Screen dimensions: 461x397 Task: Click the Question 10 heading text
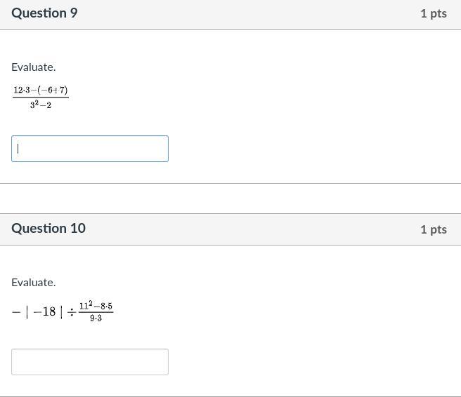point(48,228)
